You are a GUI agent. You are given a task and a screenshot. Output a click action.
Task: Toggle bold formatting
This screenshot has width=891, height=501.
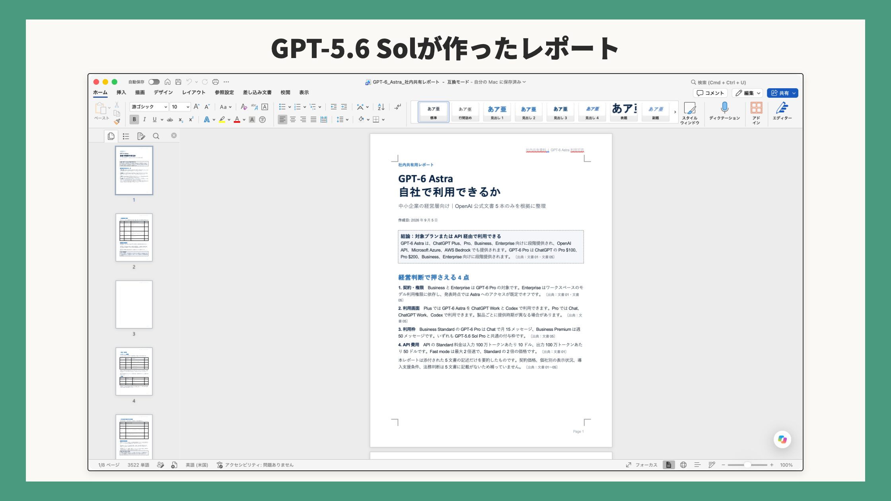(134, 119)
